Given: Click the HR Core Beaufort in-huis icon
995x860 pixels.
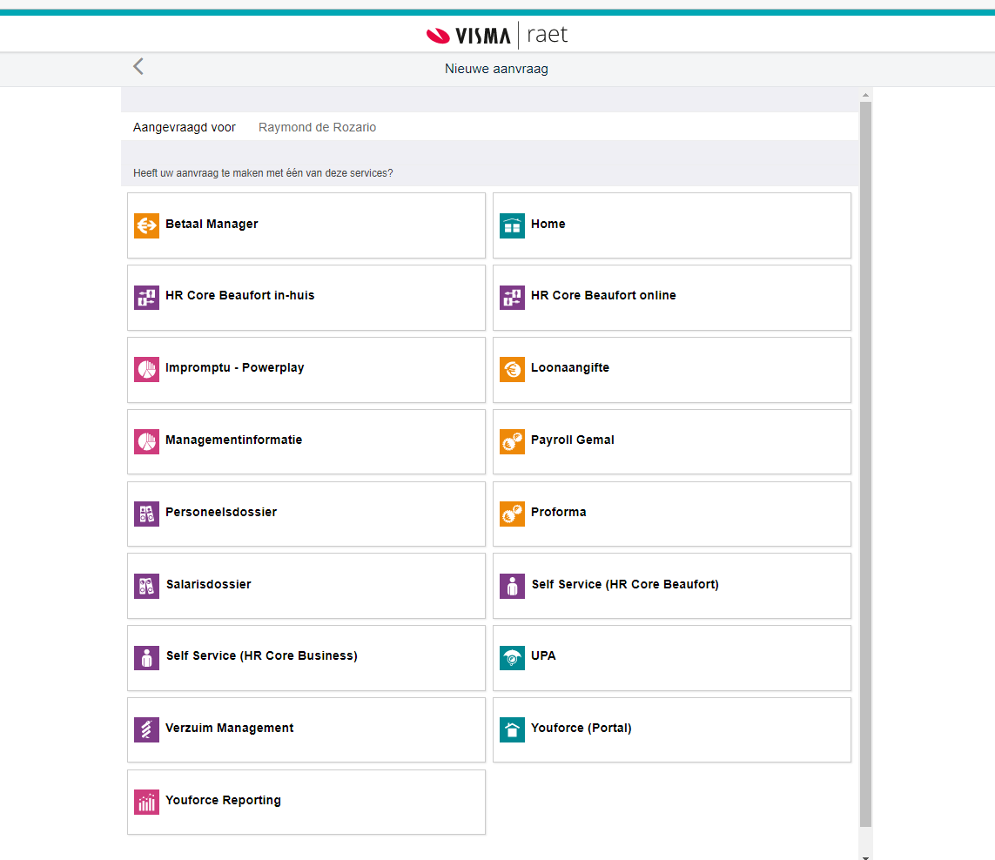Looking at the screenshot, I should (x=146, y=297).
